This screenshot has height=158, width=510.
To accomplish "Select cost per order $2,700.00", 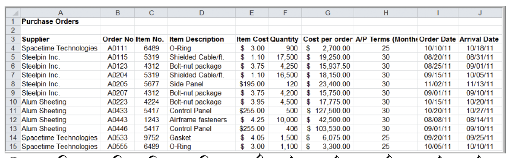I will click(x=328, y=48).
